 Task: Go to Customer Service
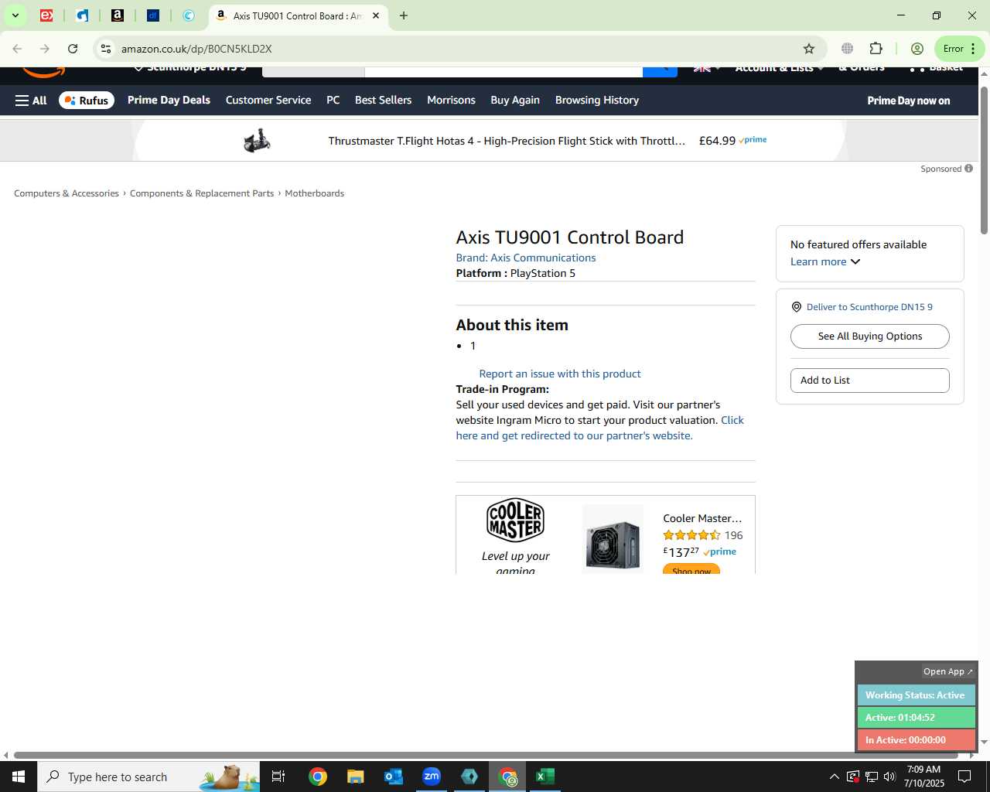coord(268,101)
